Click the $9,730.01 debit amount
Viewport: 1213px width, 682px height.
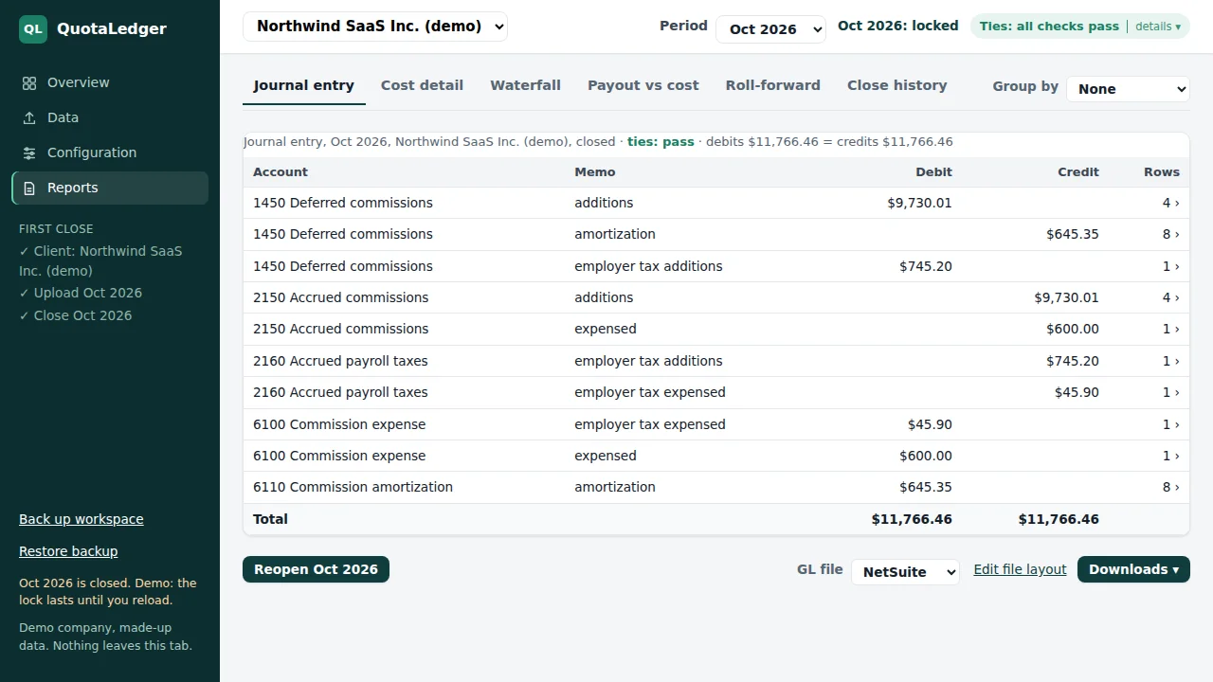(919, 203)
